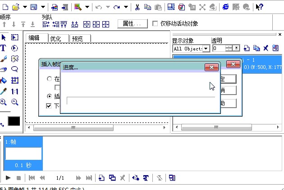Click the Zoom In magnifier tool
284x190 pixels.
[4, 102]
